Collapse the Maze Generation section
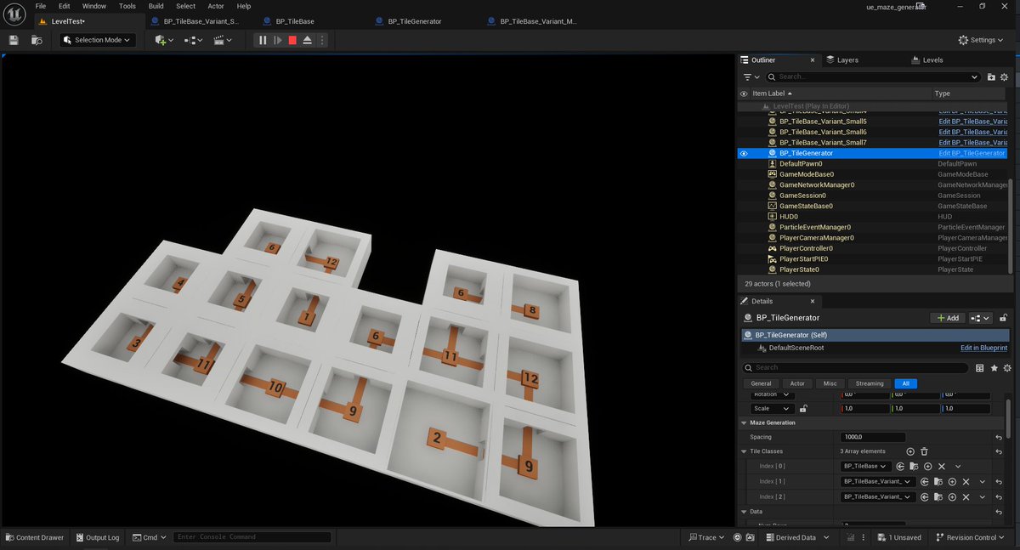 tap(744, 422)
